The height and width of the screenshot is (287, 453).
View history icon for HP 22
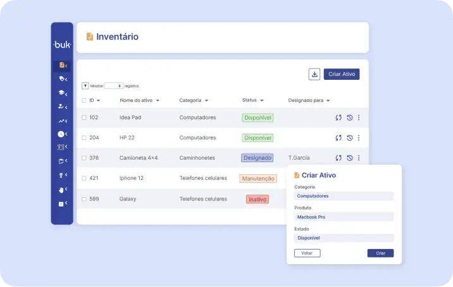350,138
